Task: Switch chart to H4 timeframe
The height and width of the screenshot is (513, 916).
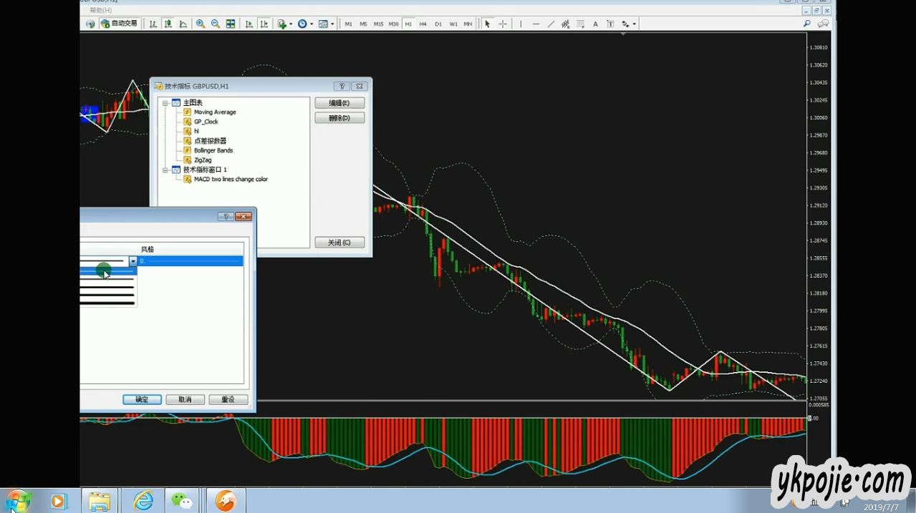Action: click(423, 24)
